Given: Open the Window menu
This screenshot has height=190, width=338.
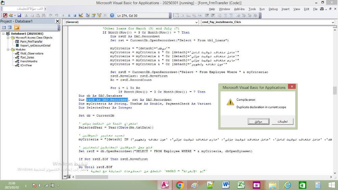Looking at the screenshot, I should 224,9.
